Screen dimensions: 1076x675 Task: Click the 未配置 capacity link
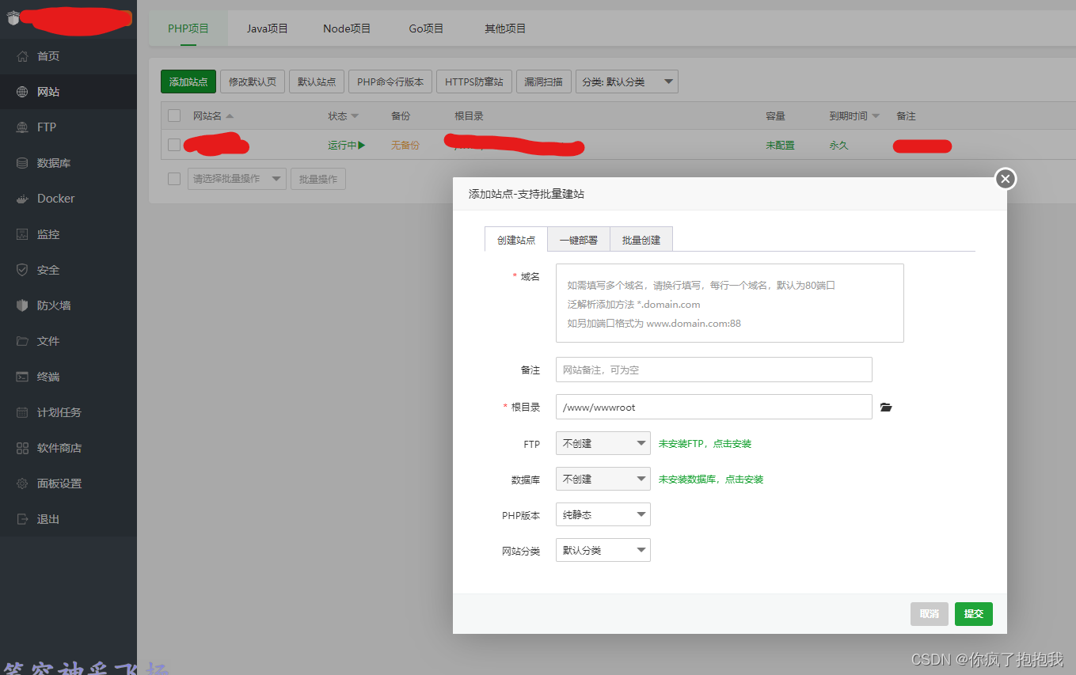tap(780, 146)
